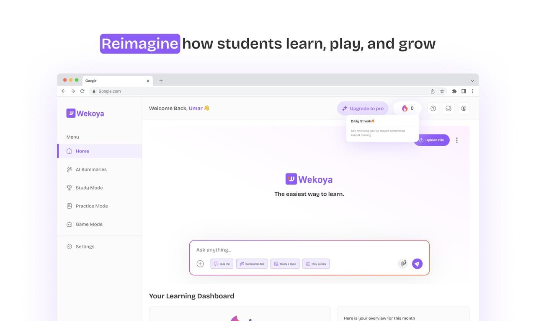Click the plus attachment icon in chat box

tap(200, 264)
